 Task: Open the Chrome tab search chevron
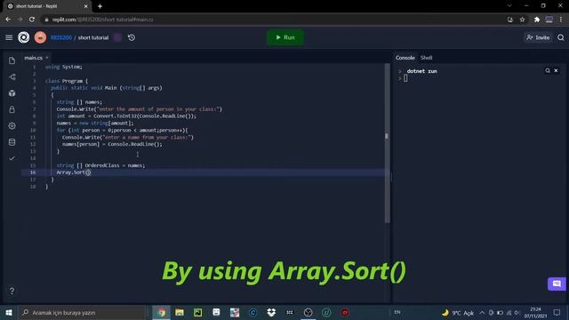pos(509,6)
